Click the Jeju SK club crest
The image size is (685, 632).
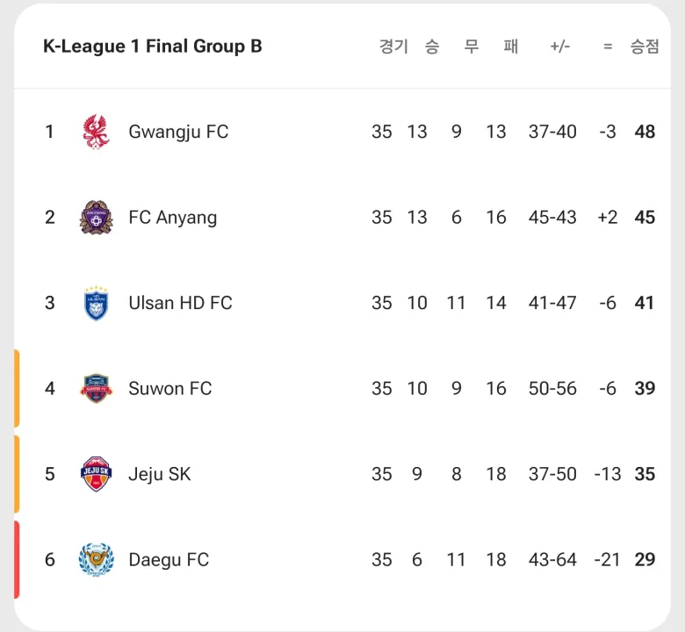(96, 474)
